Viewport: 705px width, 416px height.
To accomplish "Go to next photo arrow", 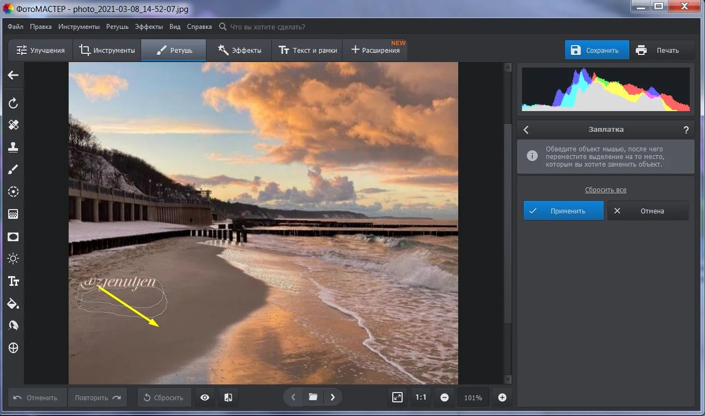I will [332, 397].
